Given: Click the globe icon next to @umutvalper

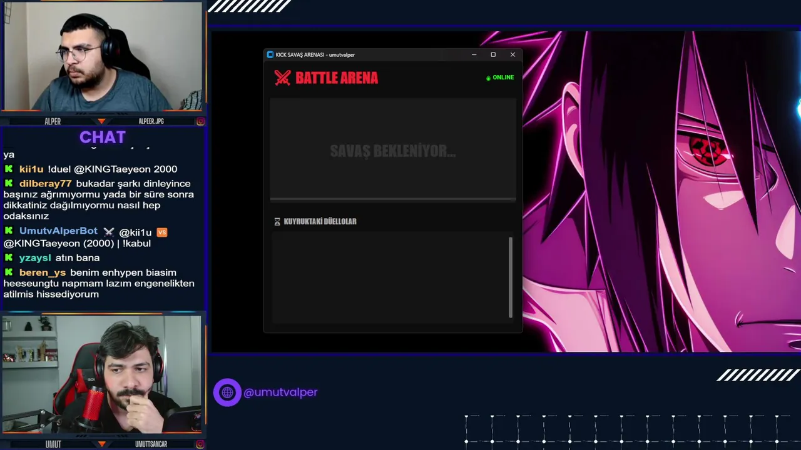Looking at the screenshot, I should tap(227, 392).
